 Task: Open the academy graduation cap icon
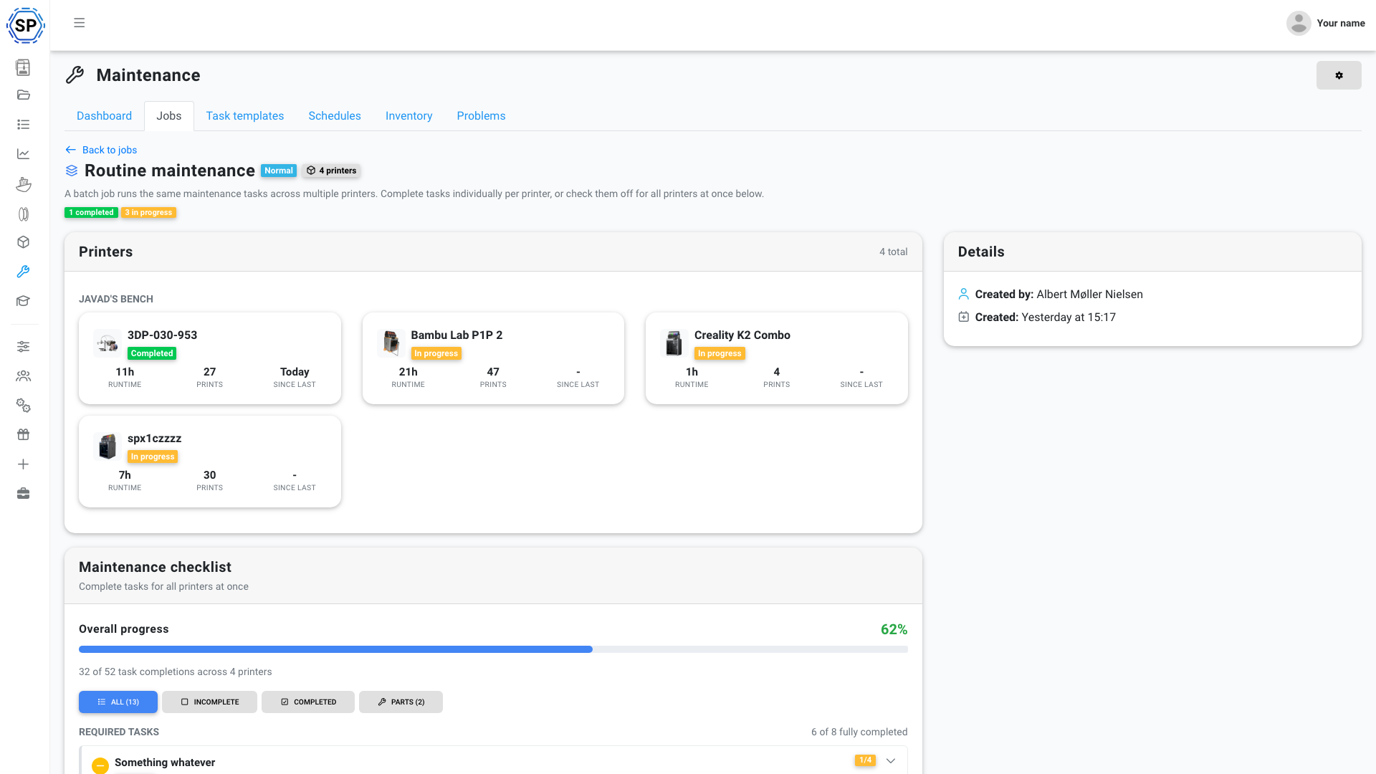coord(23,301)
